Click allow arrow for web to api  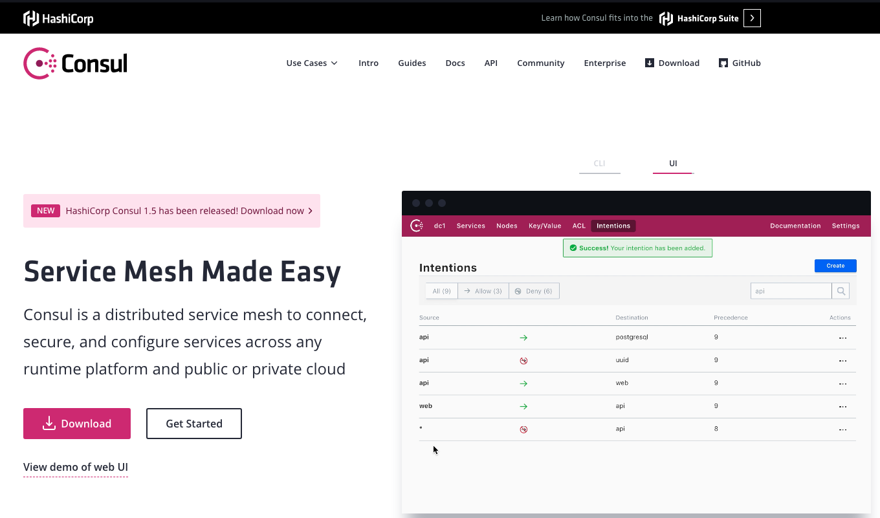pyautogui.click(x=523, y=406)
